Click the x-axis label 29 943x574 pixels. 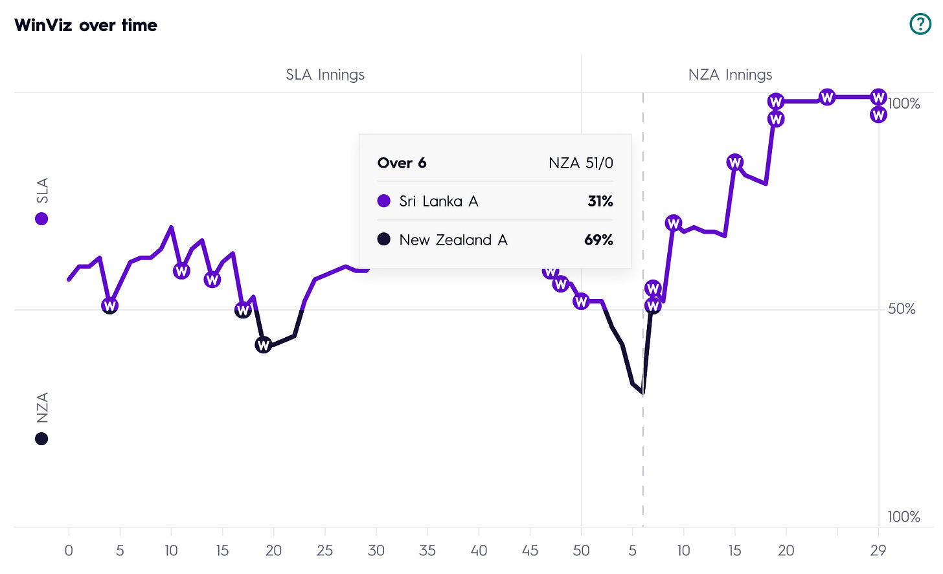pyautogui.click(x=878, y=551)
